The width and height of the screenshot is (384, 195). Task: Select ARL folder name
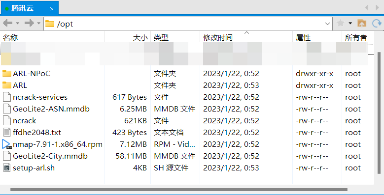click(x=20, y=85)
